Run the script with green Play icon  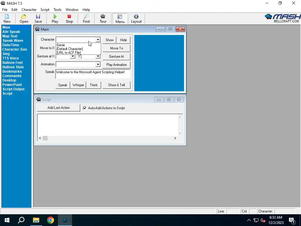point(55,19)
